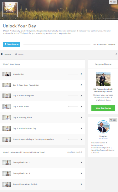Open the Day 4: Morning Ritual chevron

coord(81,118)
